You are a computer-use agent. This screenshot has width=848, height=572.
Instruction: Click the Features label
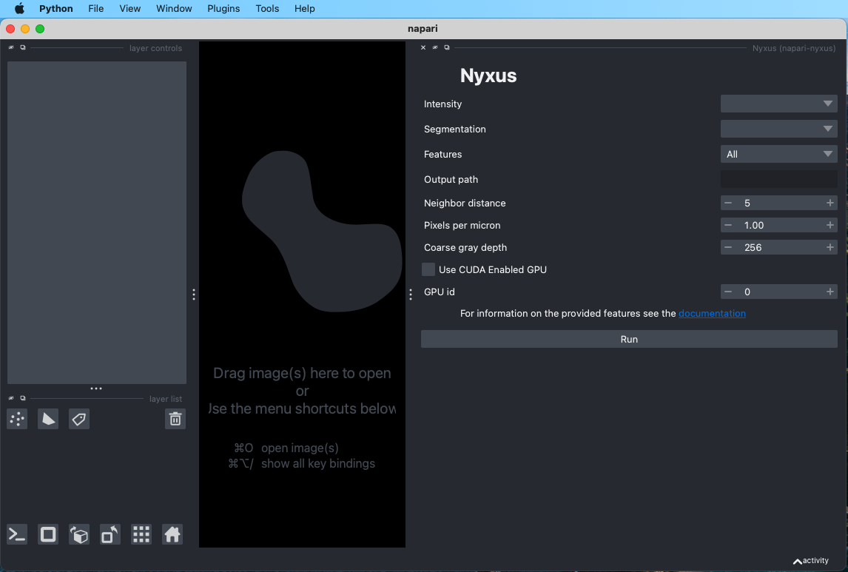[x=443, y=154]
